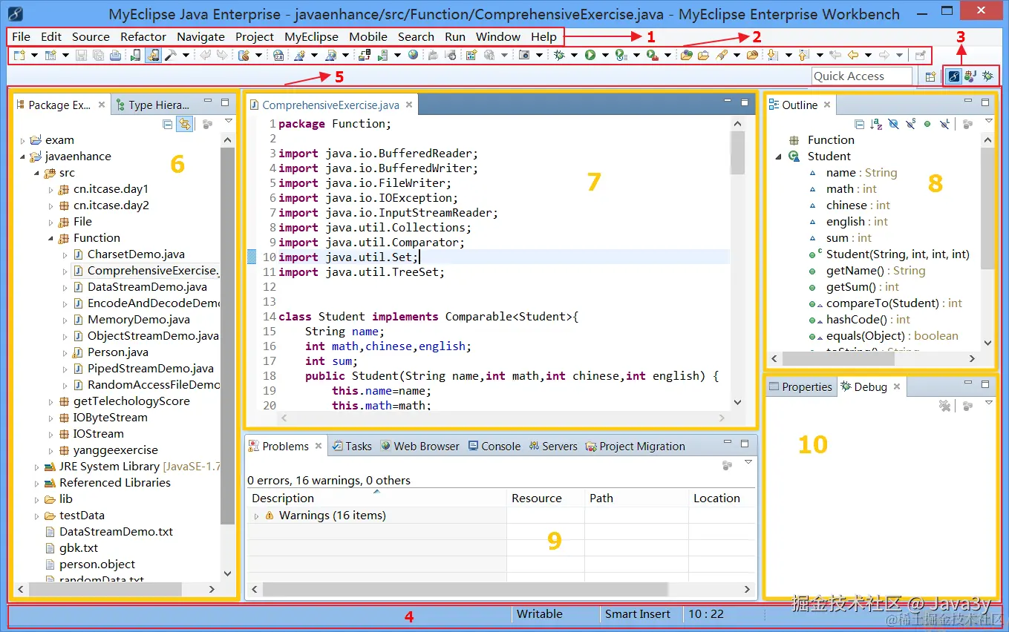Click the Quick Access search field
Image resolution: width=1009 pixels, height=632 pixels.
click(x=861, y=76)
